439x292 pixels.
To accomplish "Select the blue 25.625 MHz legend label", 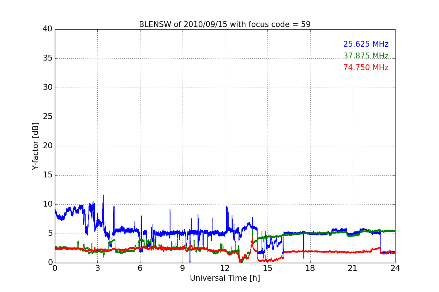I will coord(366,44).
